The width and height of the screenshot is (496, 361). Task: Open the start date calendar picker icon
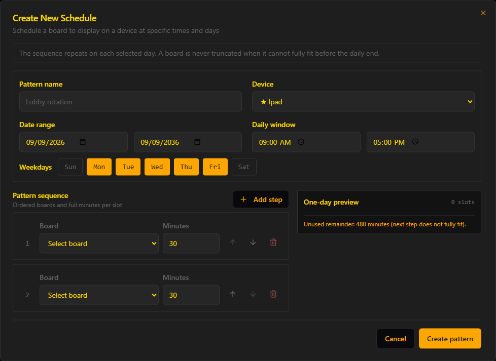(x=83, y=142)
